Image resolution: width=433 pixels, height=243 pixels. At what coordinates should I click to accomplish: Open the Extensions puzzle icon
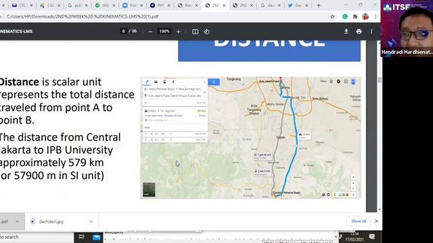(x=355, y=16)
